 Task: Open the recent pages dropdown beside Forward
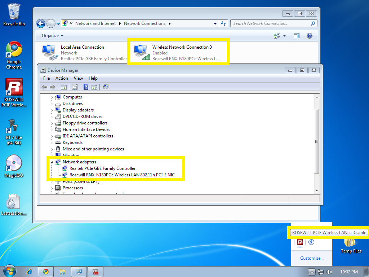(58, 24)
